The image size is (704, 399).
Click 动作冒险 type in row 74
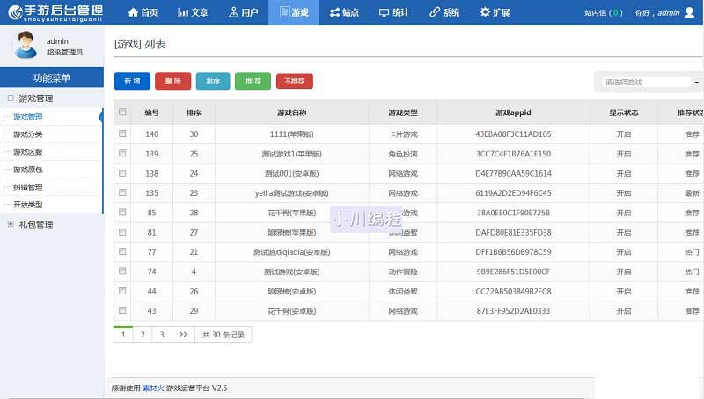tap(403, 272)
